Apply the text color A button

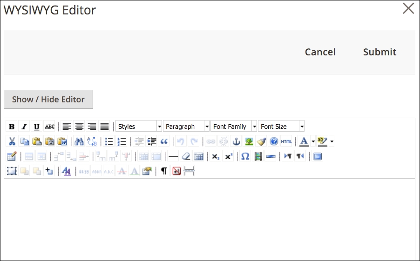(x=304, y=141)
